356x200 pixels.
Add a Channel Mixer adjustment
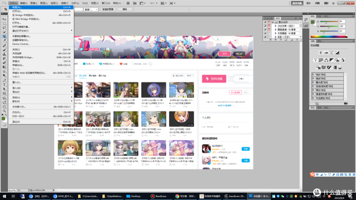342,60
